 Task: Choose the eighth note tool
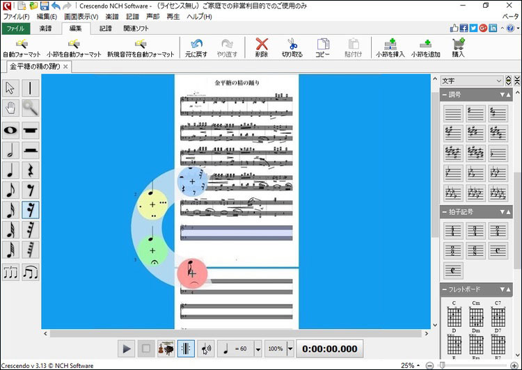pos(10,191)
